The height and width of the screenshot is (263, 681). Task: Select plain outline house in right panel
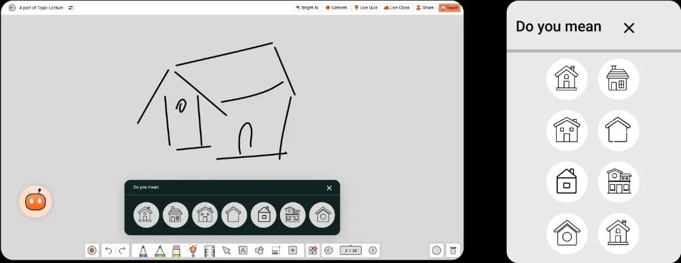pos(618,130)
